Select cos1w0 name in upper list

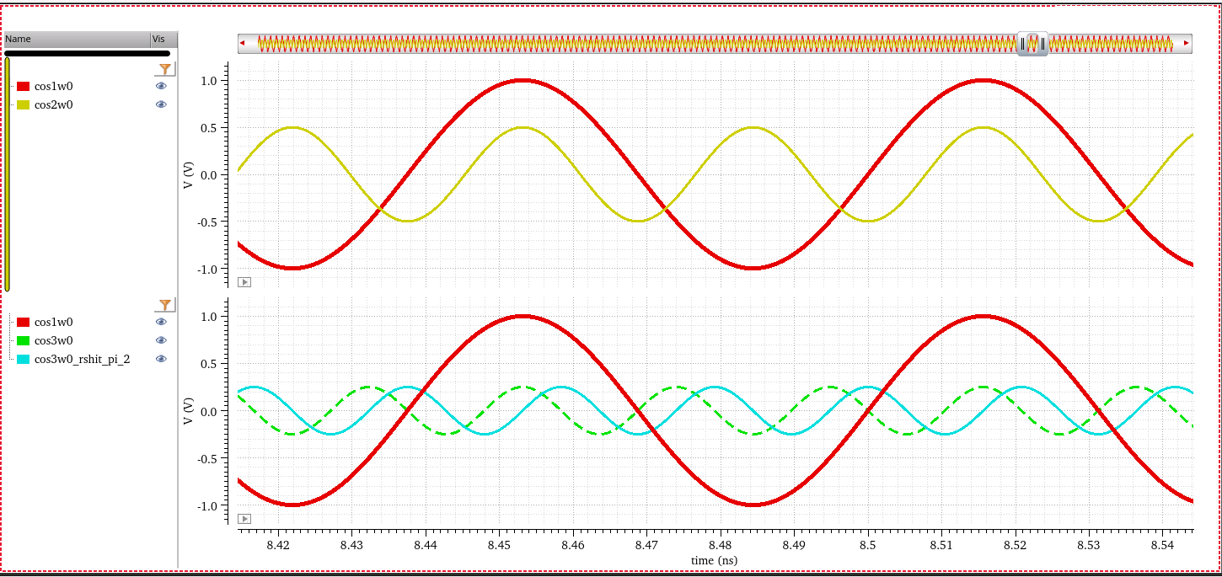coord(53,86)
